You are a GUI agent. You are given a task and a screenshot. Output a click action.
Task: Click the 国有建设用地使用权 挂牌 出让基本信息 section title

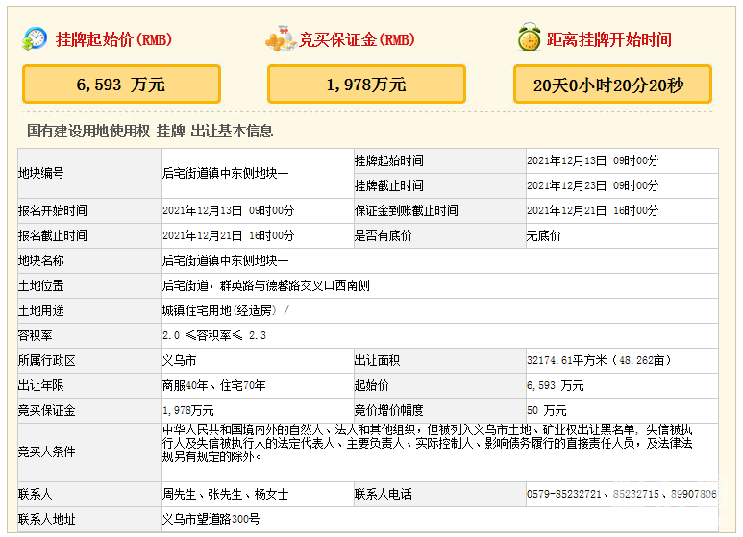coord(149,132)
